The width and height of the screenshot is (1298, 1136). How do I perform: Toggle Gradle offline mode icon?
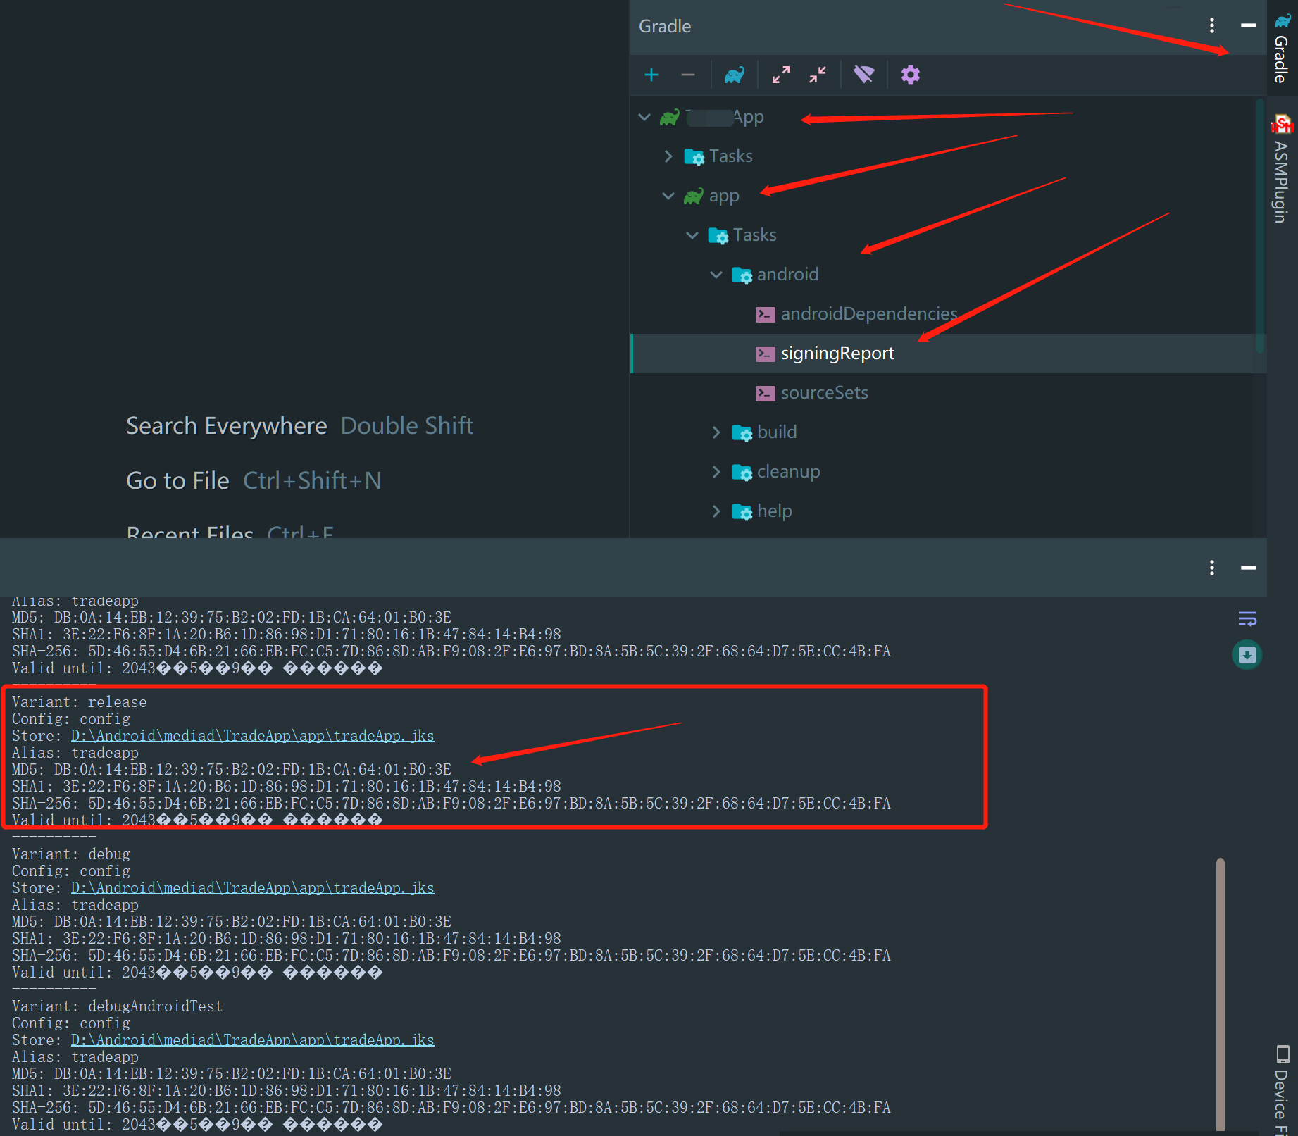click(x=864, y=75)
